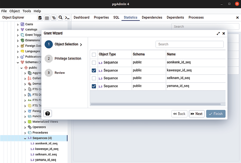Open the Help menu
The image size is (241, 163).
[x=37, y=11]
